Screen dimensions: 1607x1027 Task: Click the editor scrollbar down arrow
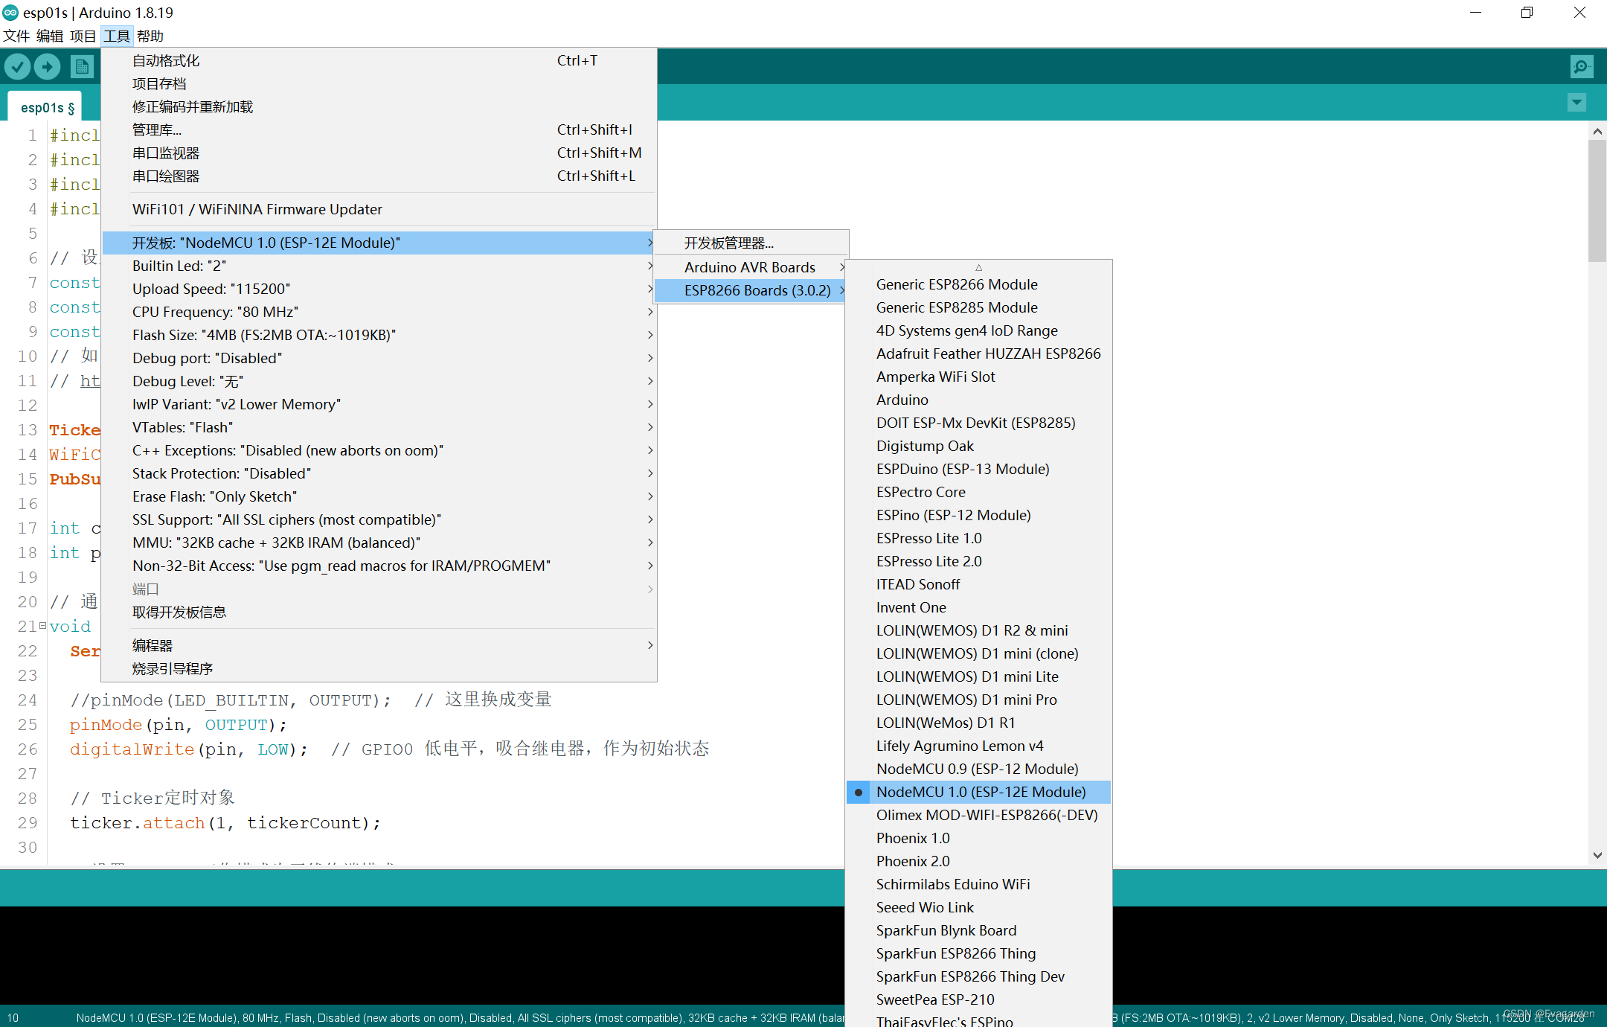1597,856
